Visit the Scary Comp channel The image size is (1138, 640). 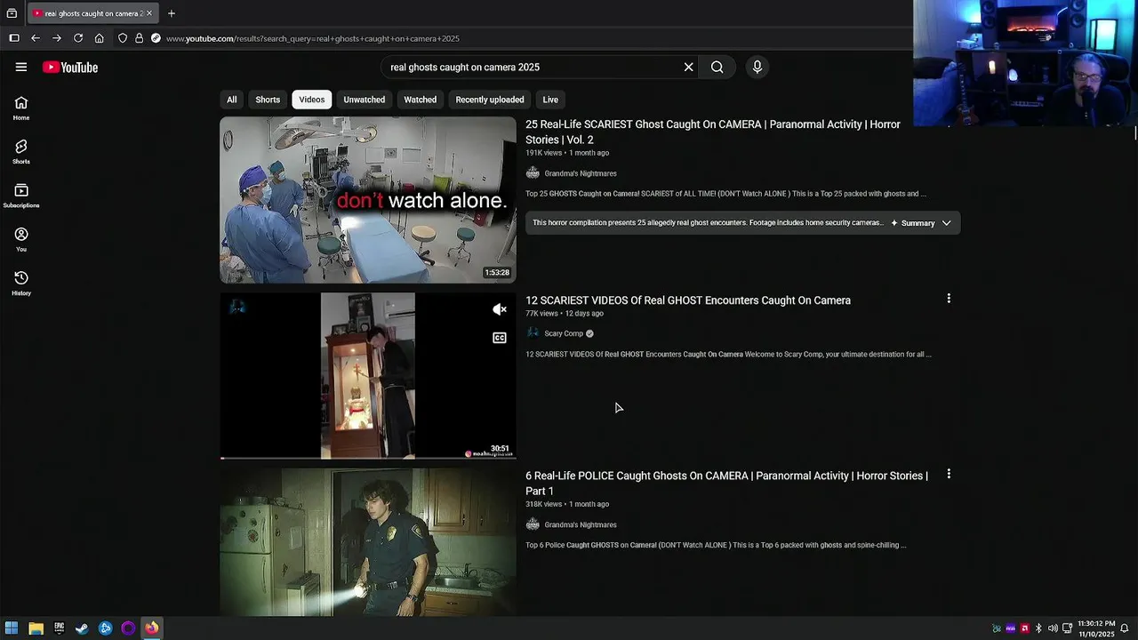pyautogui.click(x=564, y=333)
